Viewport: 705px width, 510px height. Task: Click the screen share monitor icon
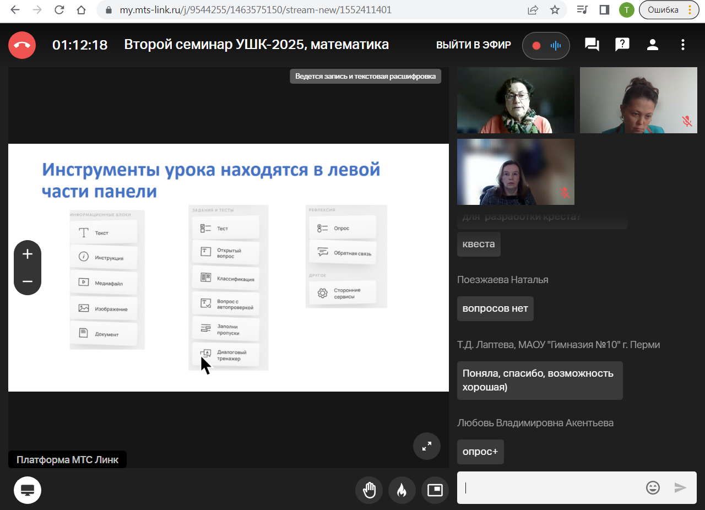pyautogui.click(x=28, y=490)
